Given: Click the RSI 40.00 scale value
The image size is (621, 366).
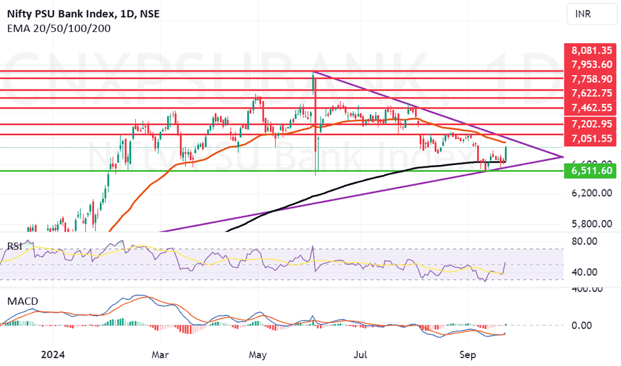Looking at the screenshot, I should 584,272.
